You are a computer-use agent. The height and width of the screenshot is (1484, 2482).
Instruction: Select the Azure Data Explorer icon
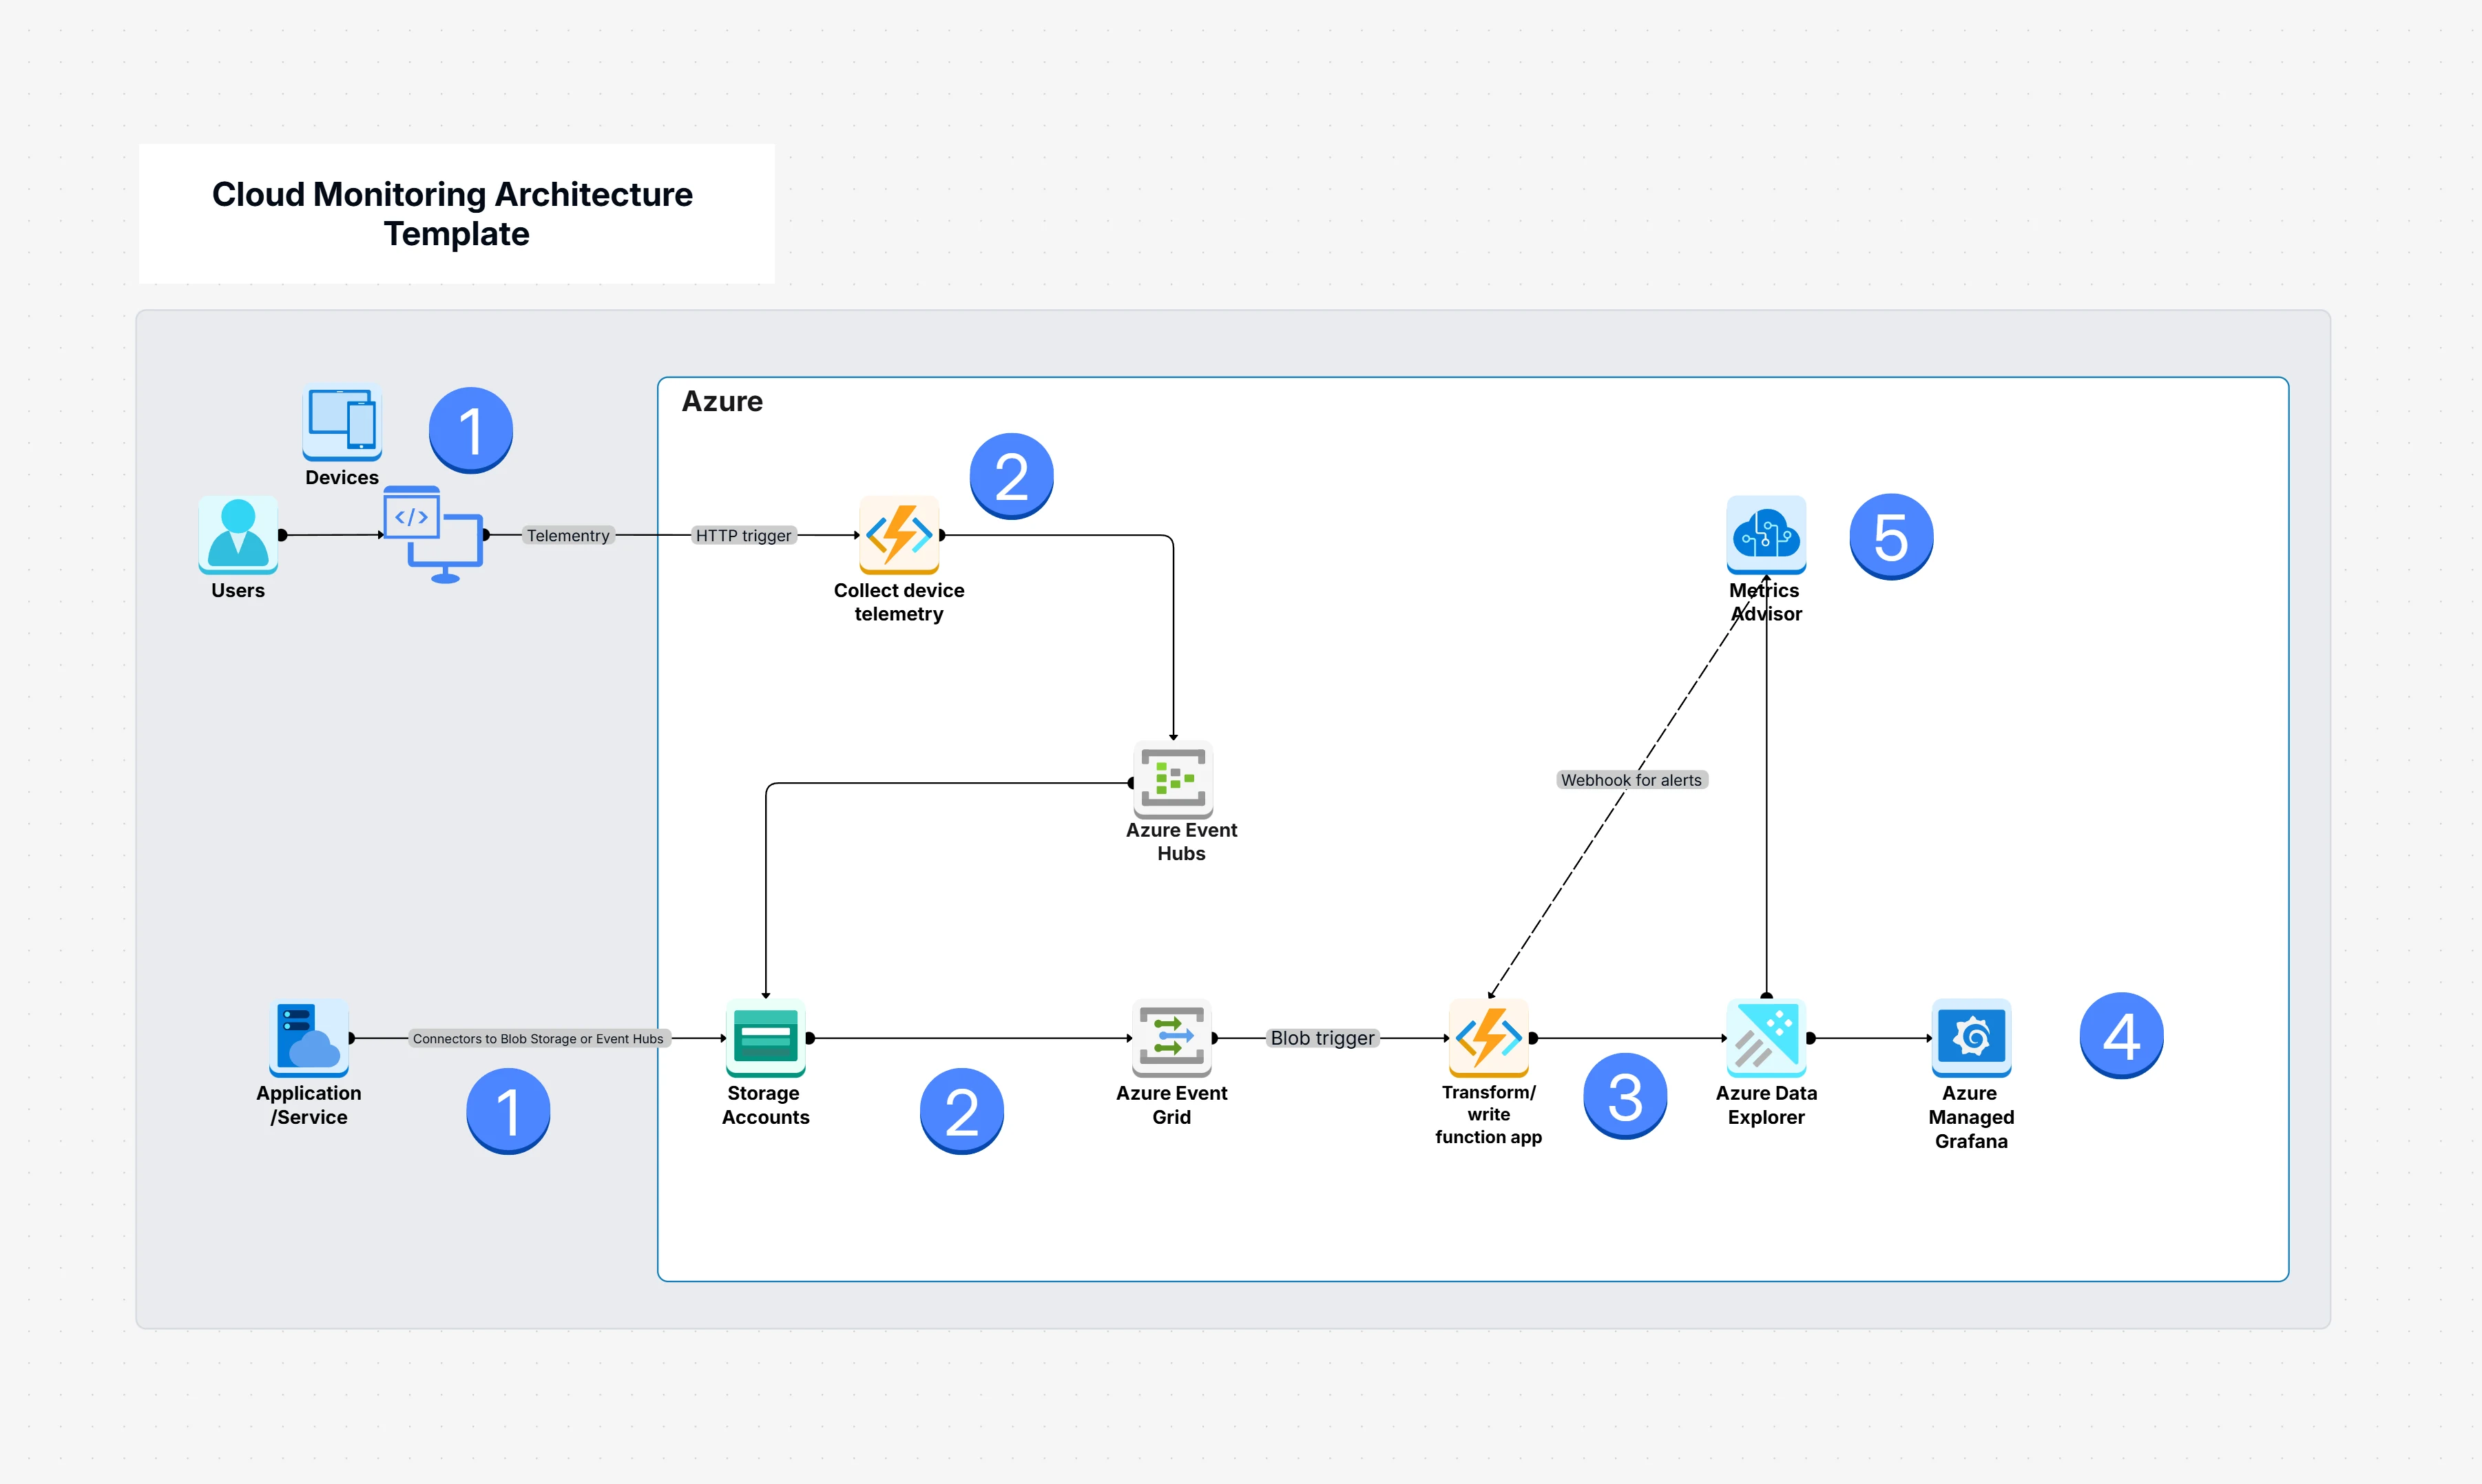1766,1038
